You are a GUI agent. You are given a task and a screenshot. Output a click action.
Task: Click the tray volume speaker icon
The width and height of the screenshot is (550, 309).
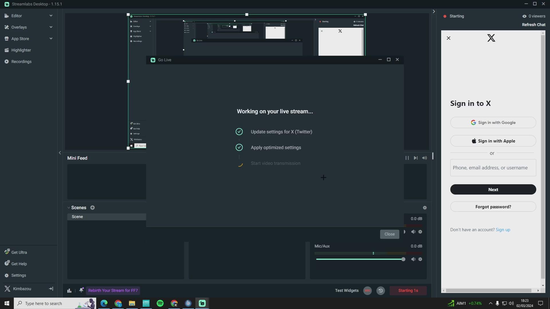[x=511, y=303]
